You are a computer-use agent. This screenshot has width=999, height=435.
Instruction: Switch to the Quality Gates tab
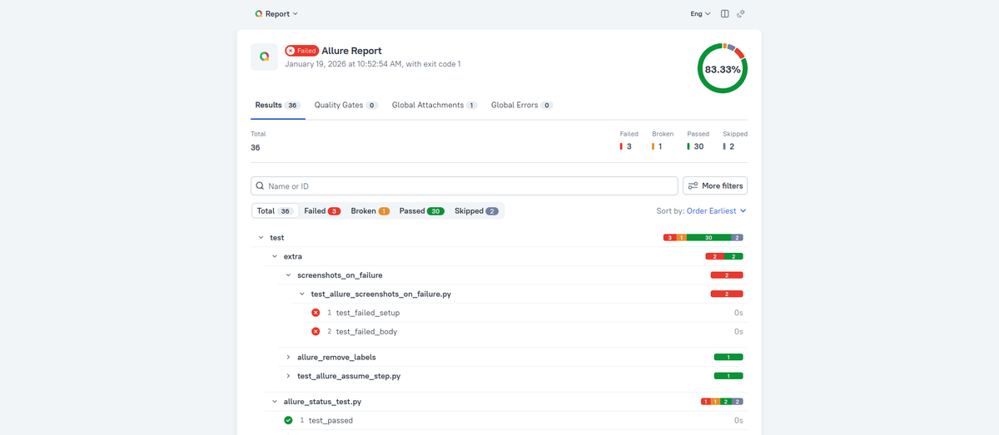345,106
